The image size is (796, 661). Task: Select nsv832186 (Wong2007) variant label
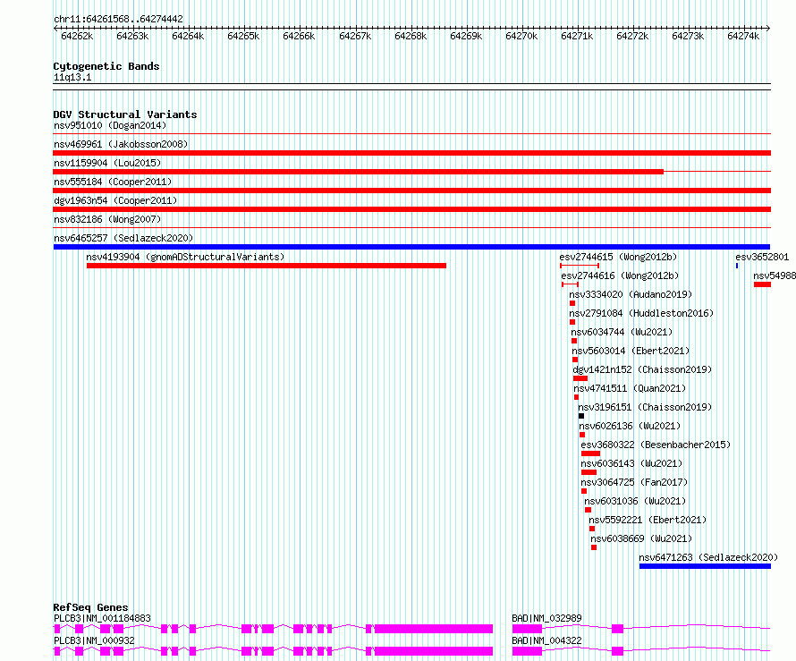tap(107, 219)
